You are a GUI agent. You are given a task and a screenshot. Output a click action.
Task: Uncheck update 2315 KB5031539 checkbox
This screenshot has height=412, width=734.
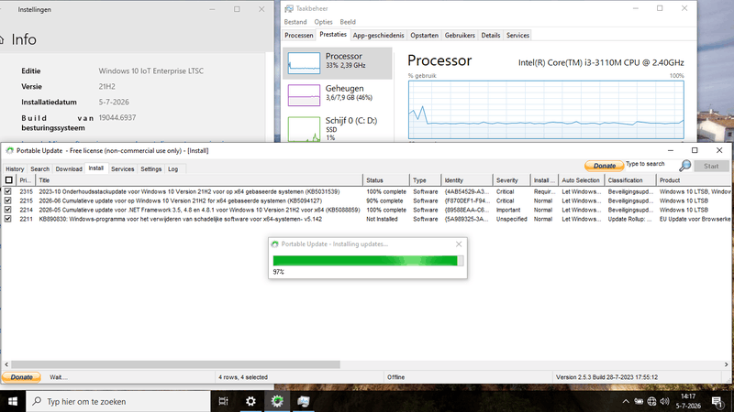tap(8, 191)
